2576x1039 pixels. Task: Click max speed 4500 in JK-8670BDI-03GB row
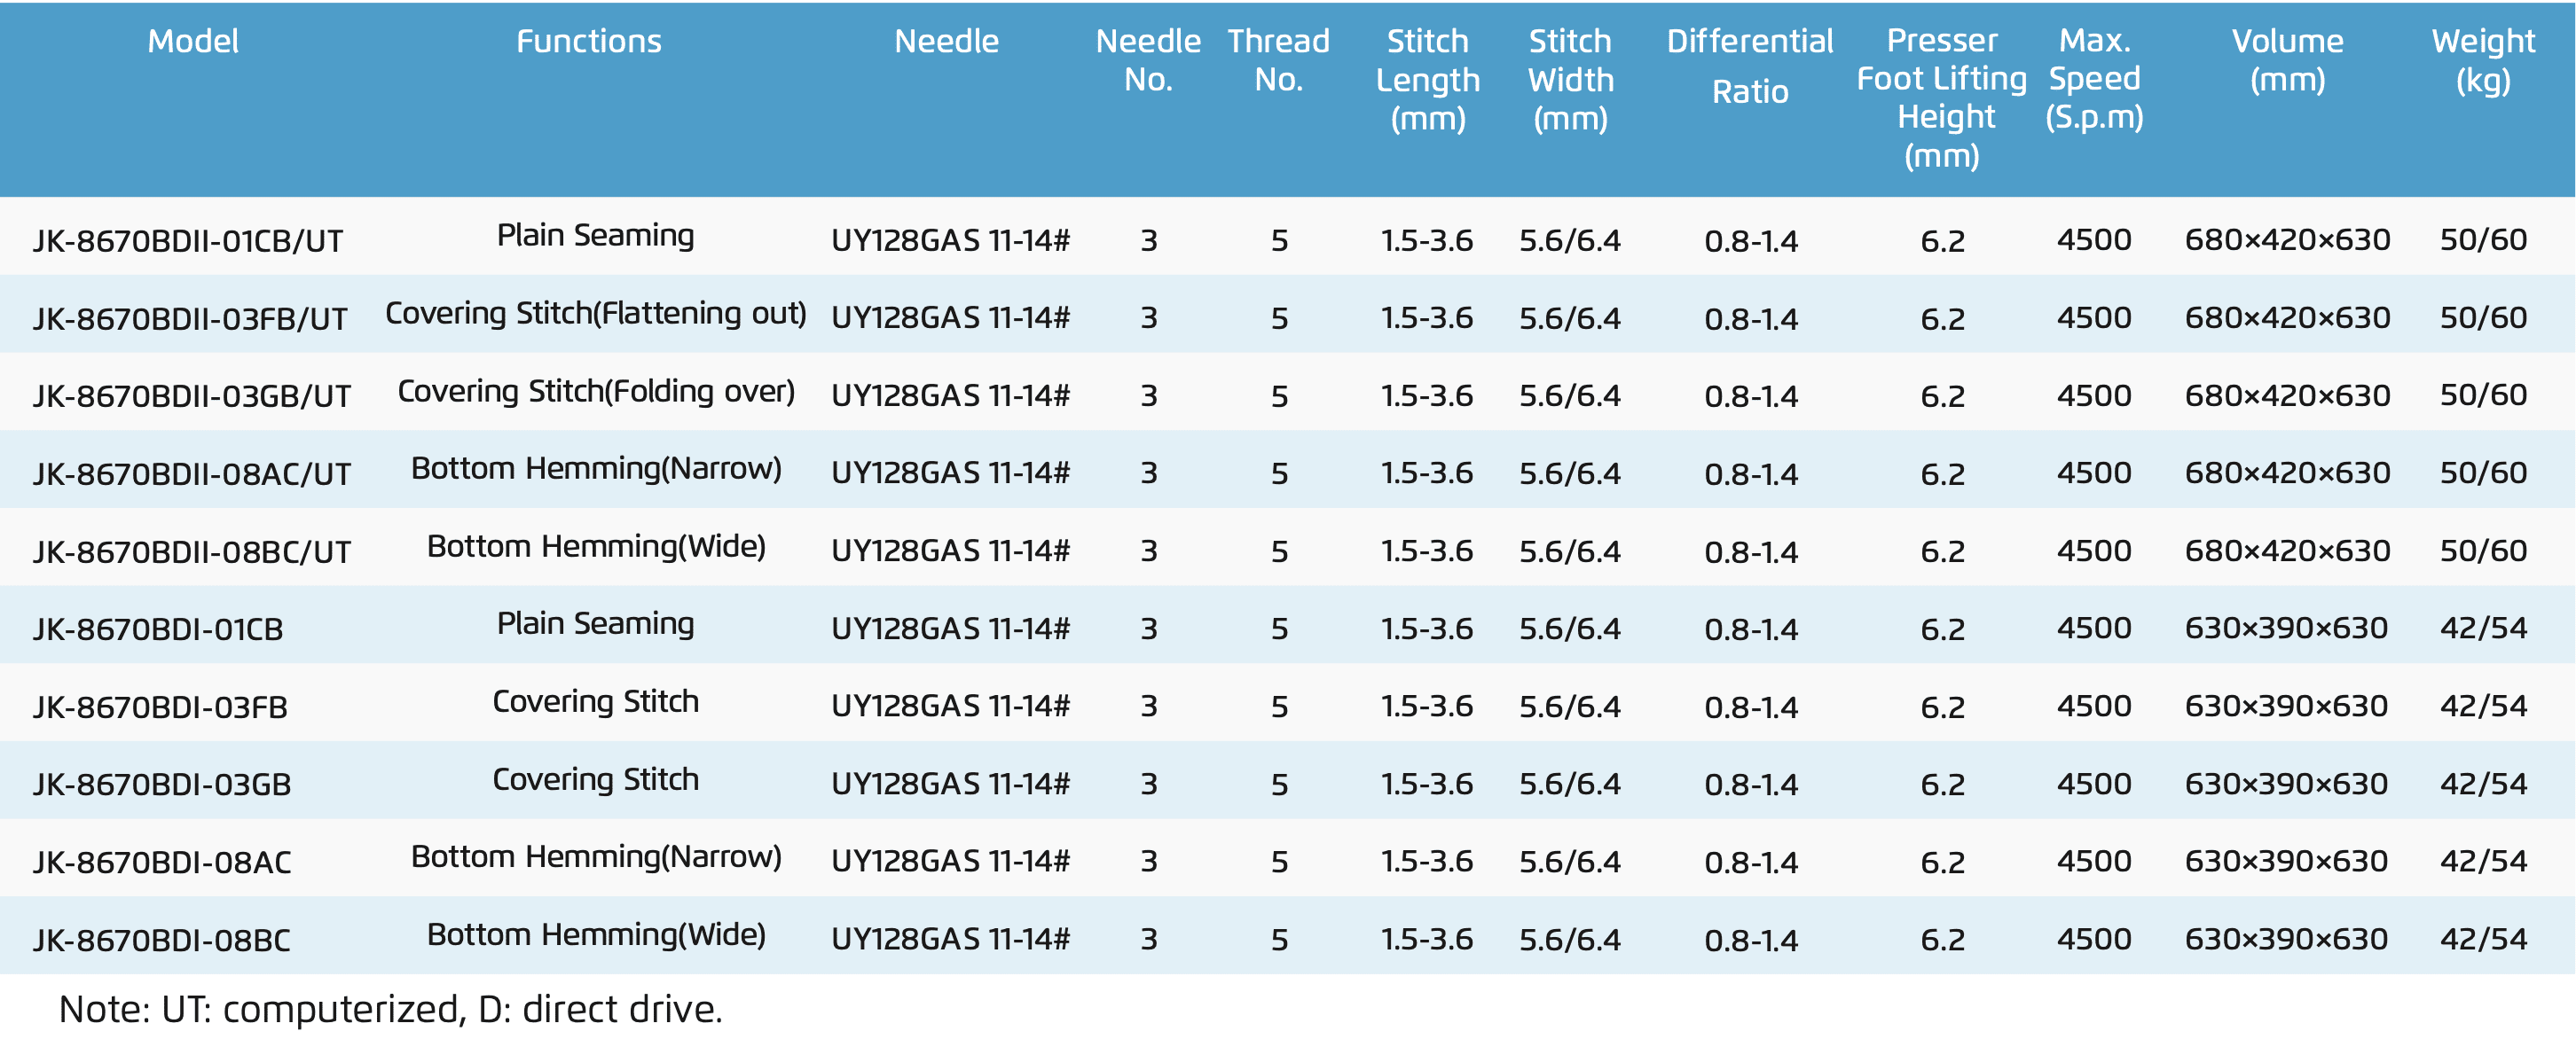click(2094, 785)
